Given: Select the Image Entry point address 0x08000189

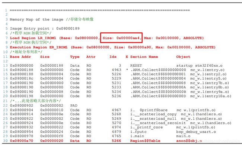Looking at the screenshot, I should coord(68,28).
